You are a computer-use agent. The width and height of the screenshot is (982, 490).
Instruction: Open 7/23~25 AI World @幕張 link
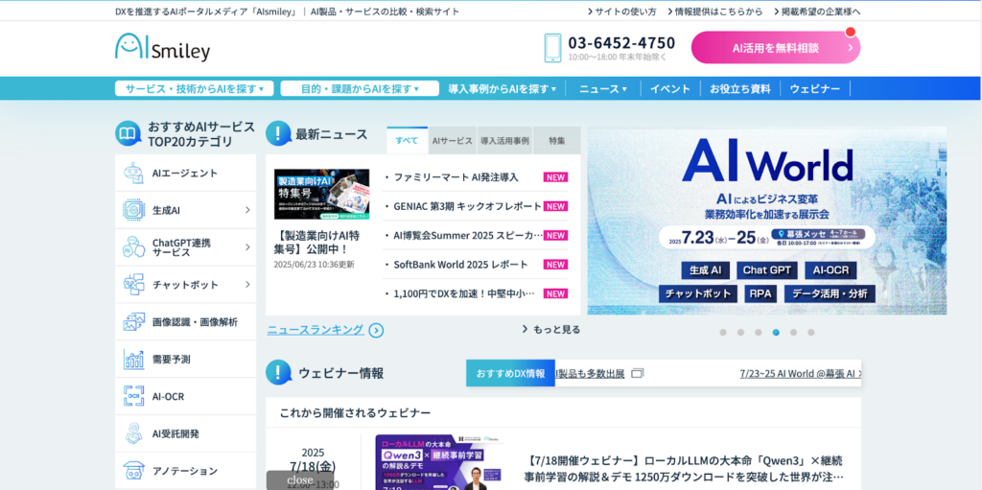pos(801,373)
